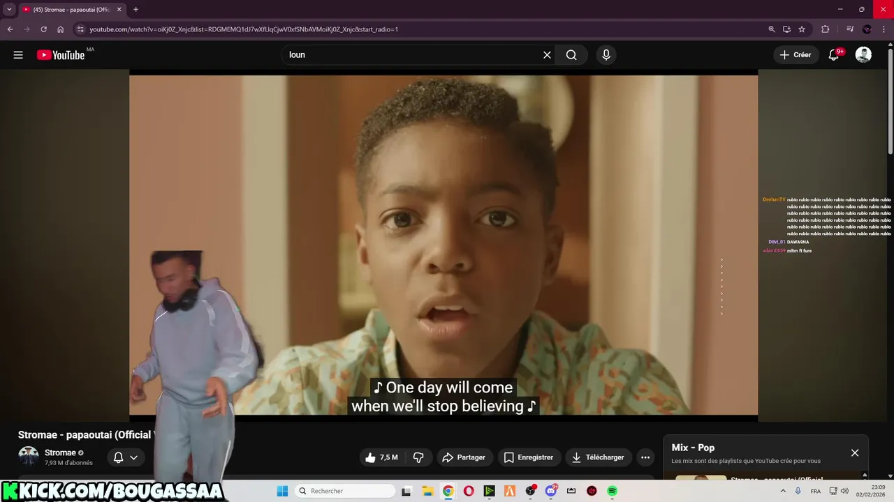Like the video with 7,5 M
This screenshot has width=894, height=502.
point(381,457)
